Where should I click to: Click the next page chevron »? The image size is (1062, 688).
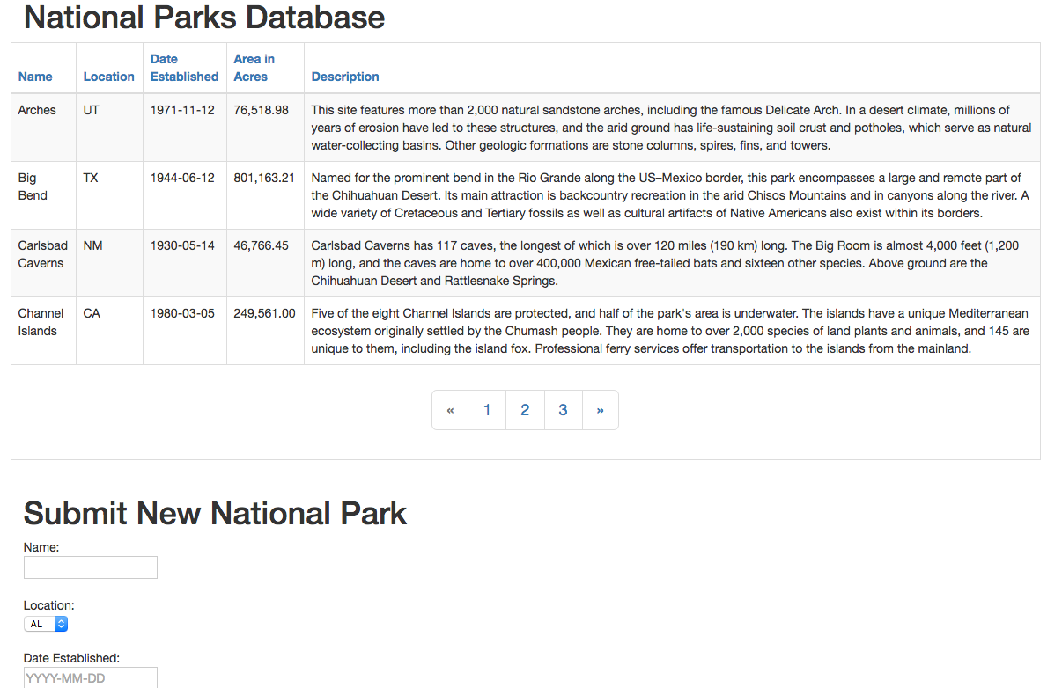(600, 409)
